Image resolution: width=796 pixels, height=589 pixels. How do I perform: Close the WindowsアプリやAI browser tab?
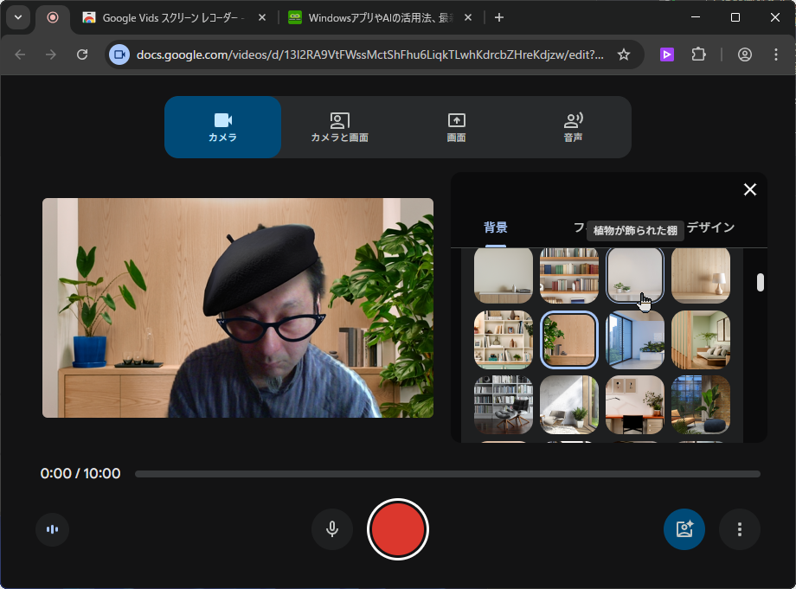[x=468, y=18]
